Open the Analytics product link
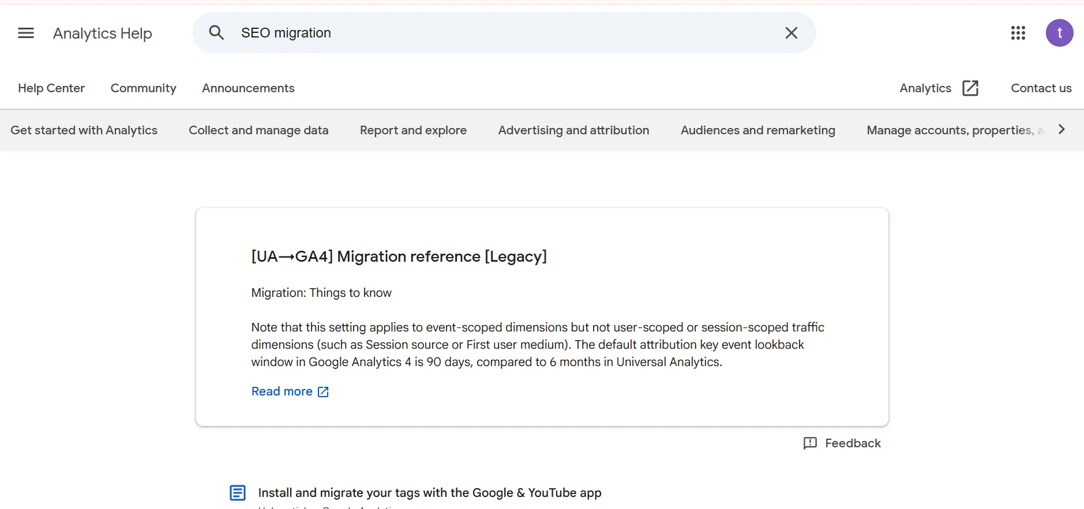 (x=925, y=88)
